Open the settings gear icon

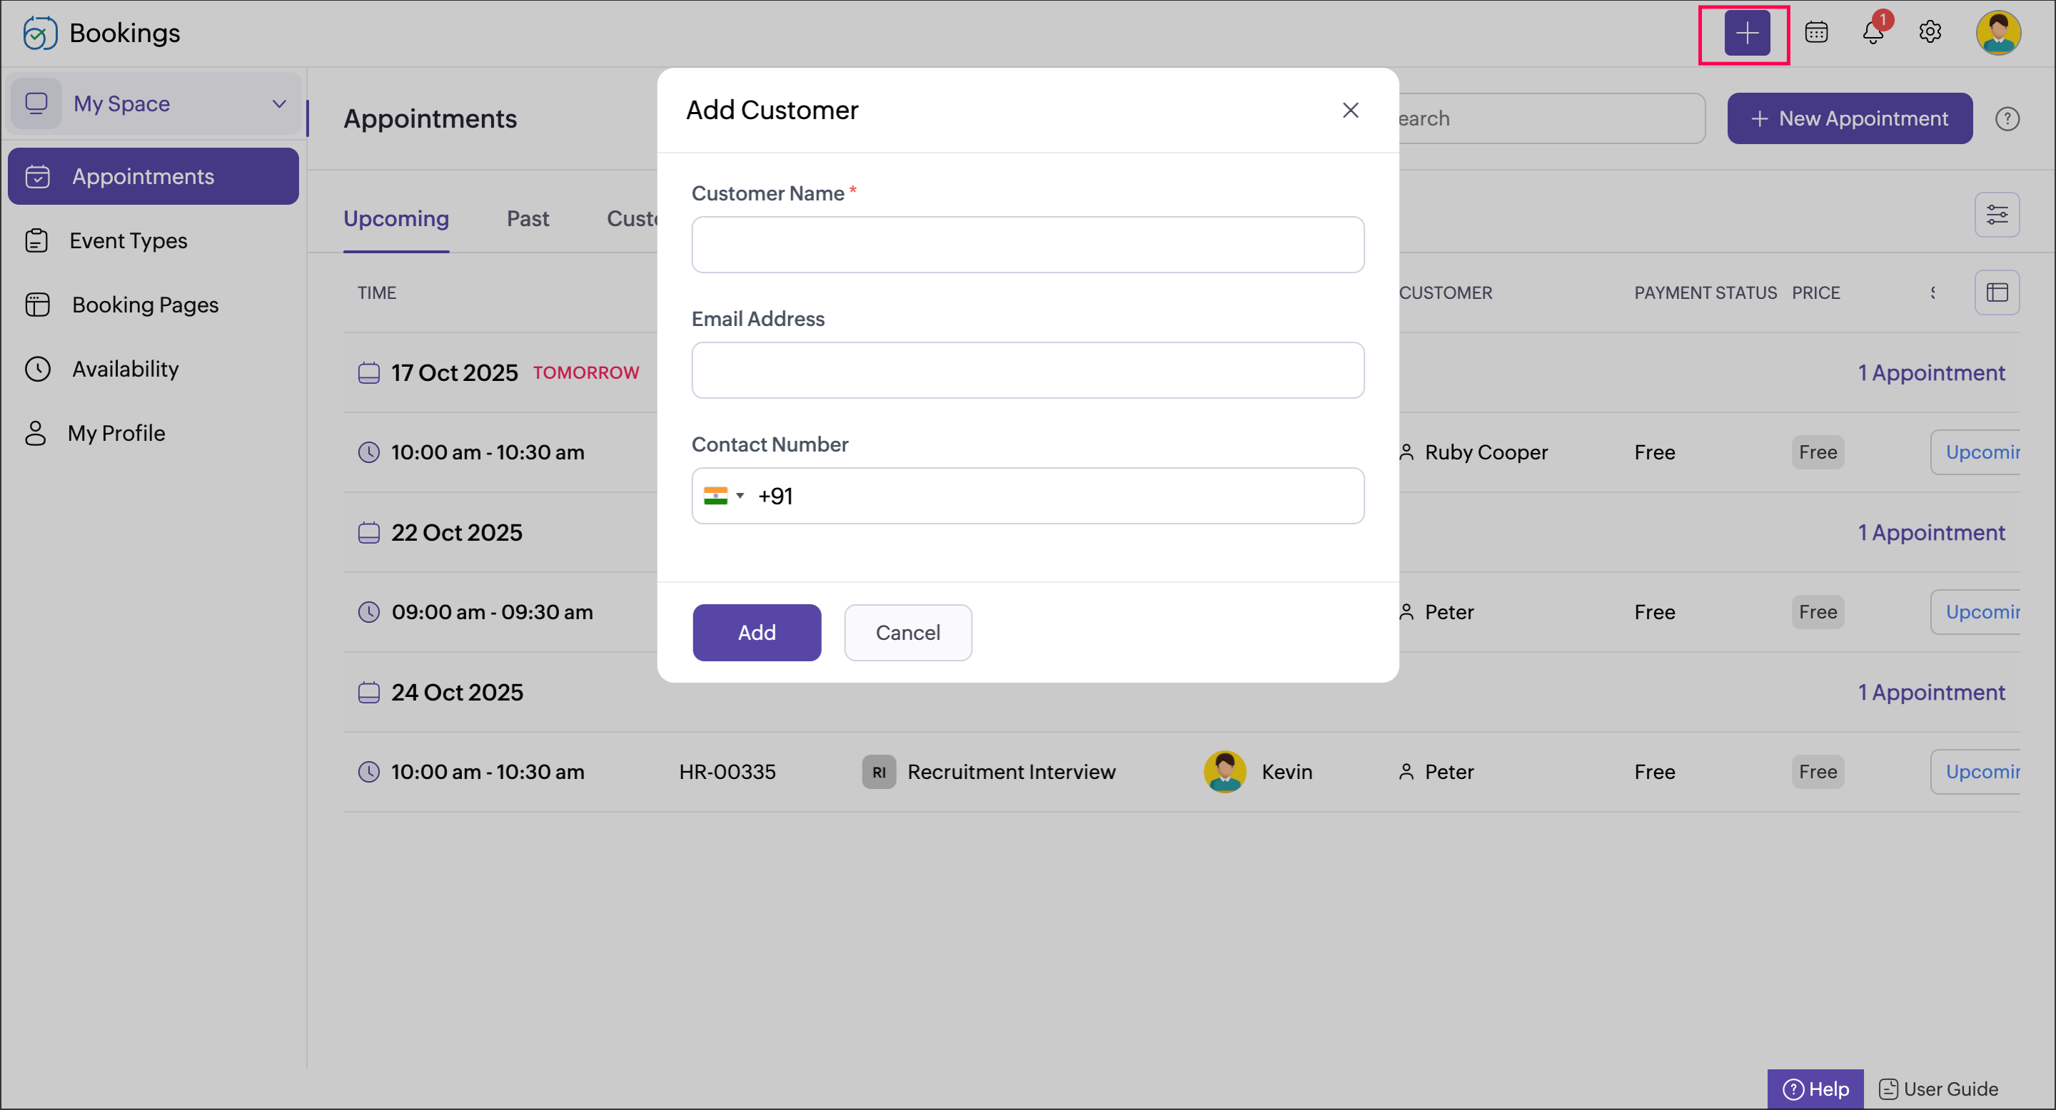1929,33
